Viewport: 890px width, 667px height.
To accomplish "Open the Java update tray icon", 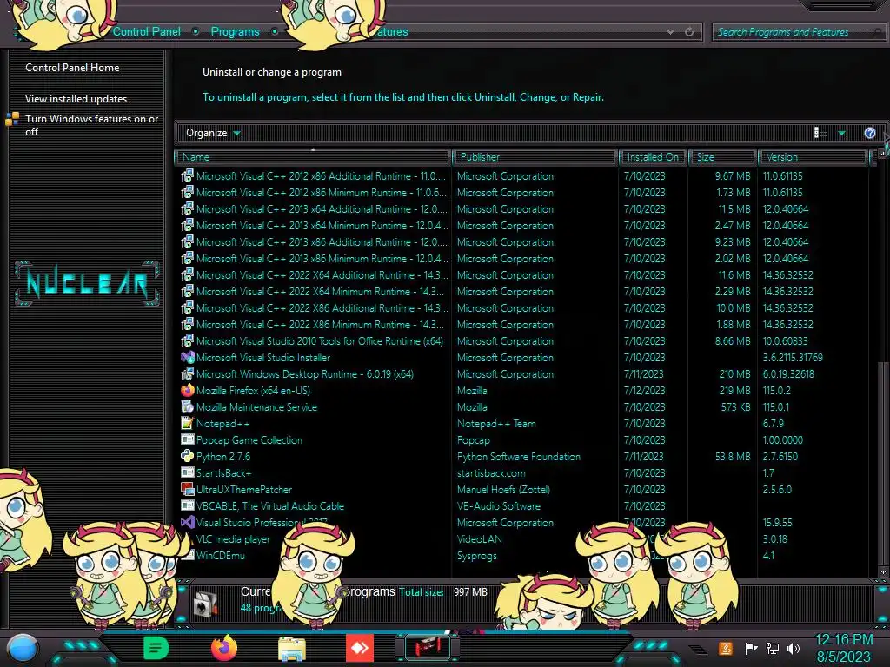I will point(726,648).
